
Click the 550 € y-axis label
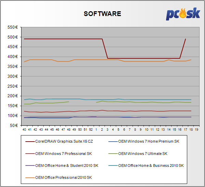pyautogui.click(x=13, y=27)
